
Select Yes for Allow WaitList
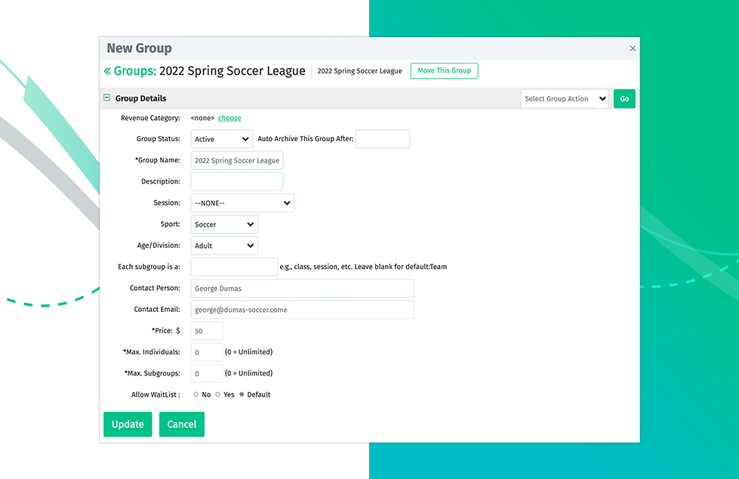(x=218, y=394)
